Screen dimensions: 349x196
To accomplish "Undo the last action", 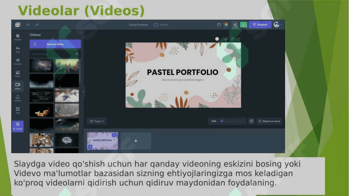I will pos(28,25).
